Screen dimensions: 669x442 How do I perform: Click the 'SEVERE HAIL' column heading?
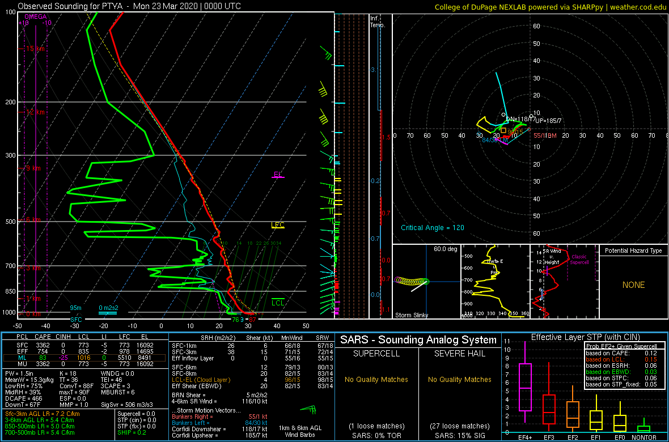pyautogui.click(x=460, y=355)
